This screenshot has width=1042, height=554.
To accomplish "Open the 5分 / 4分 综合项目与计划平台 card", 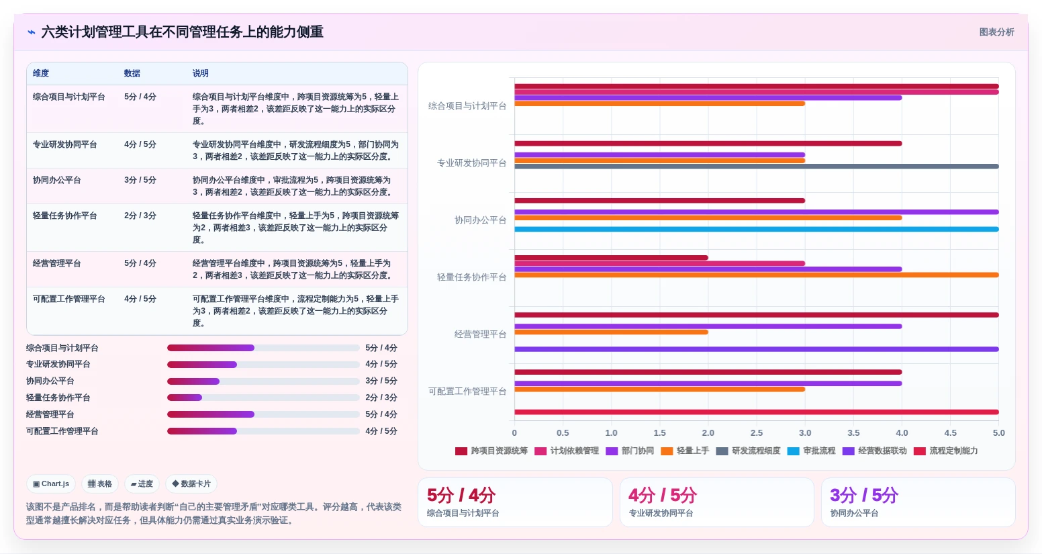I will pyautogui.click(x=515, y=502).
